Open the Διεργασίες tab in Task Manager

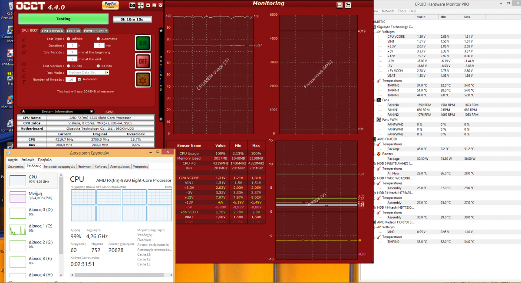point(16,166)
